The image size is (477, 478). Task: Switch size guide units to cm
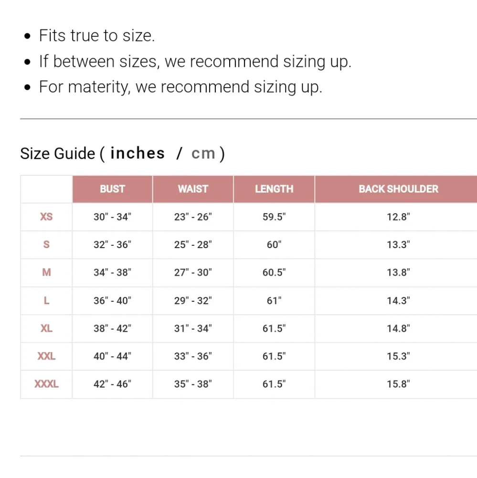coord(203,153)
